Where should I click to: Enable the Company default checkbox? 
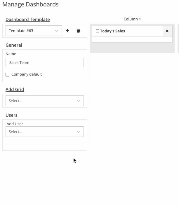(7, 74)
